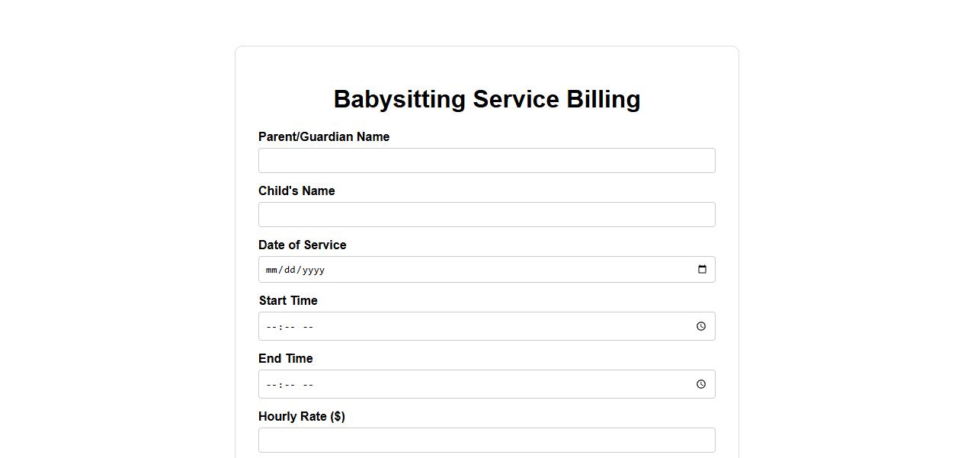Click the Hourly Rate ($) label
Image resolution: width=974 pixels, height=458 pixels.
(302, 417)
